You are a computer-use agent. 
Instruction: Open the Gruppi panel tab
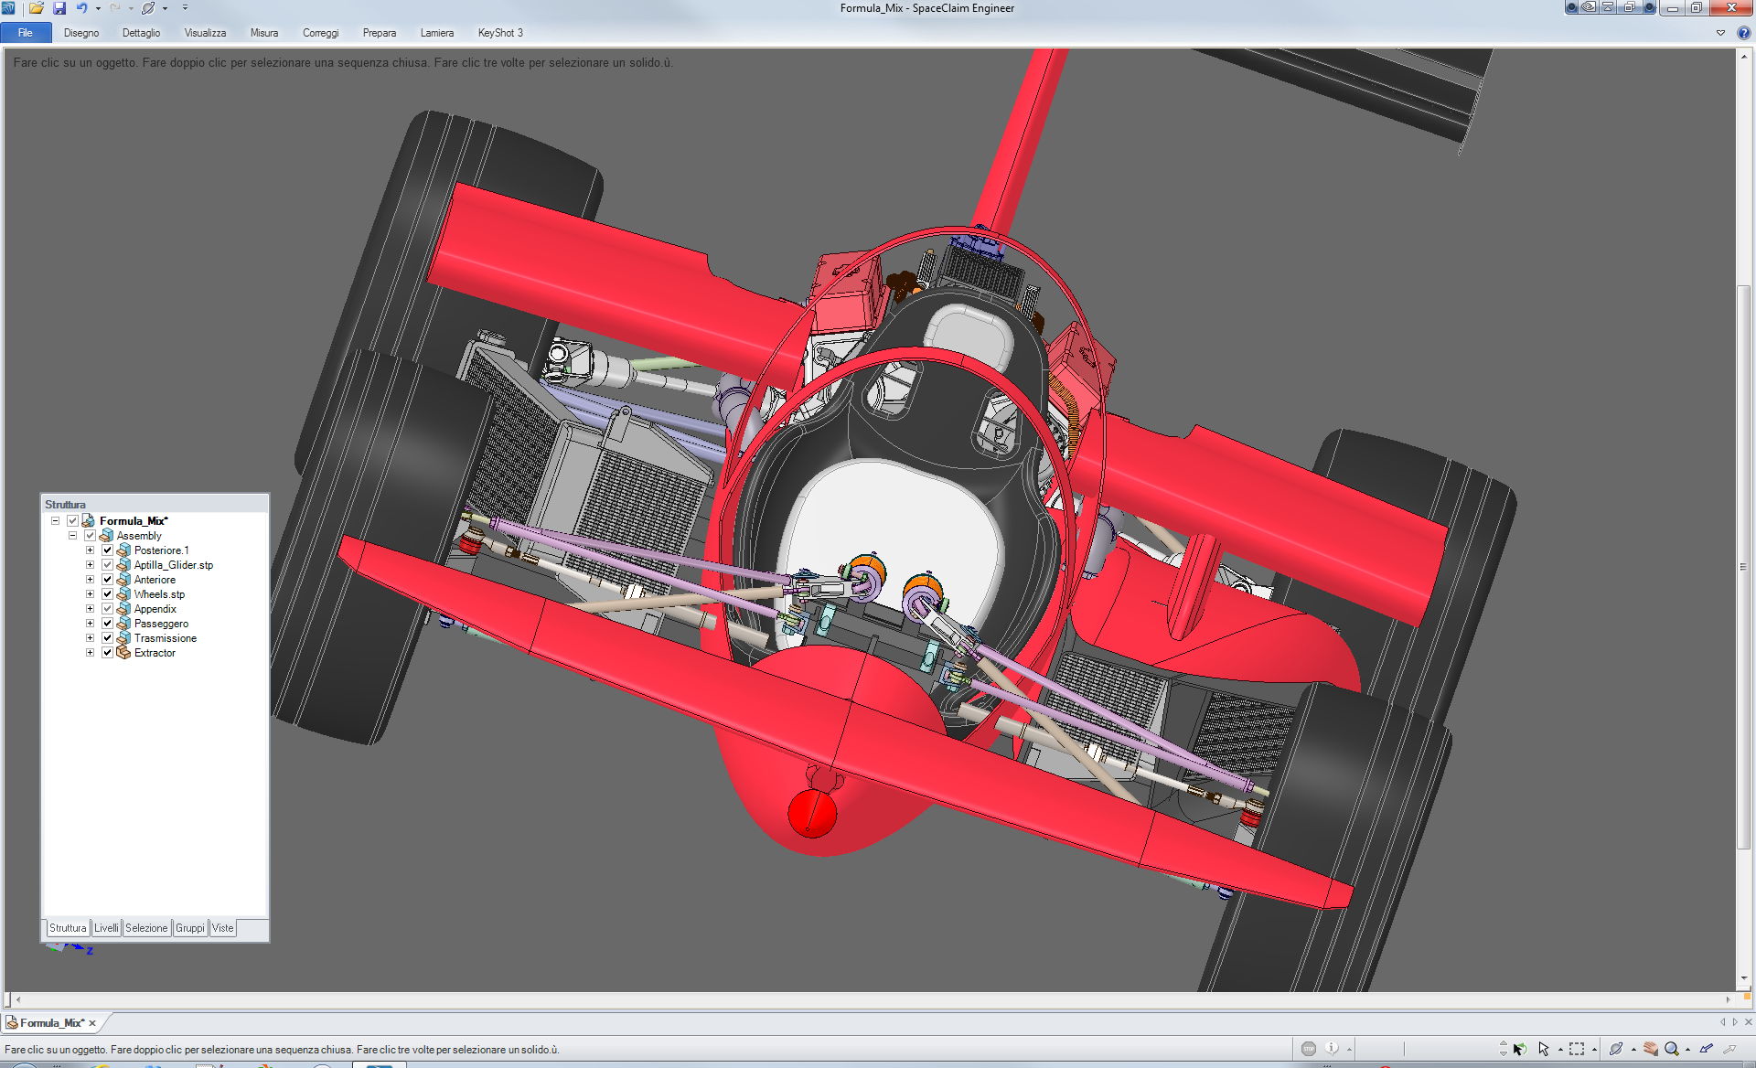point(190,928)
